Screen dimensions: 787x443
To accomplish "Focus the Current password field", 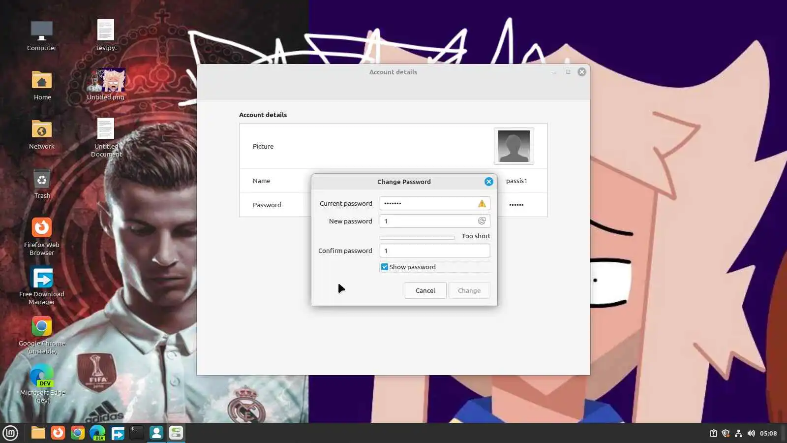I will (435, 203).
